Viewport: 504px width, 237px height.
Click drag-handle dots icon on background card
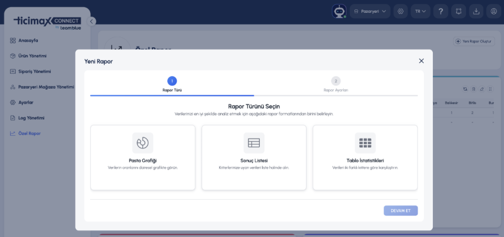(490, 89)
